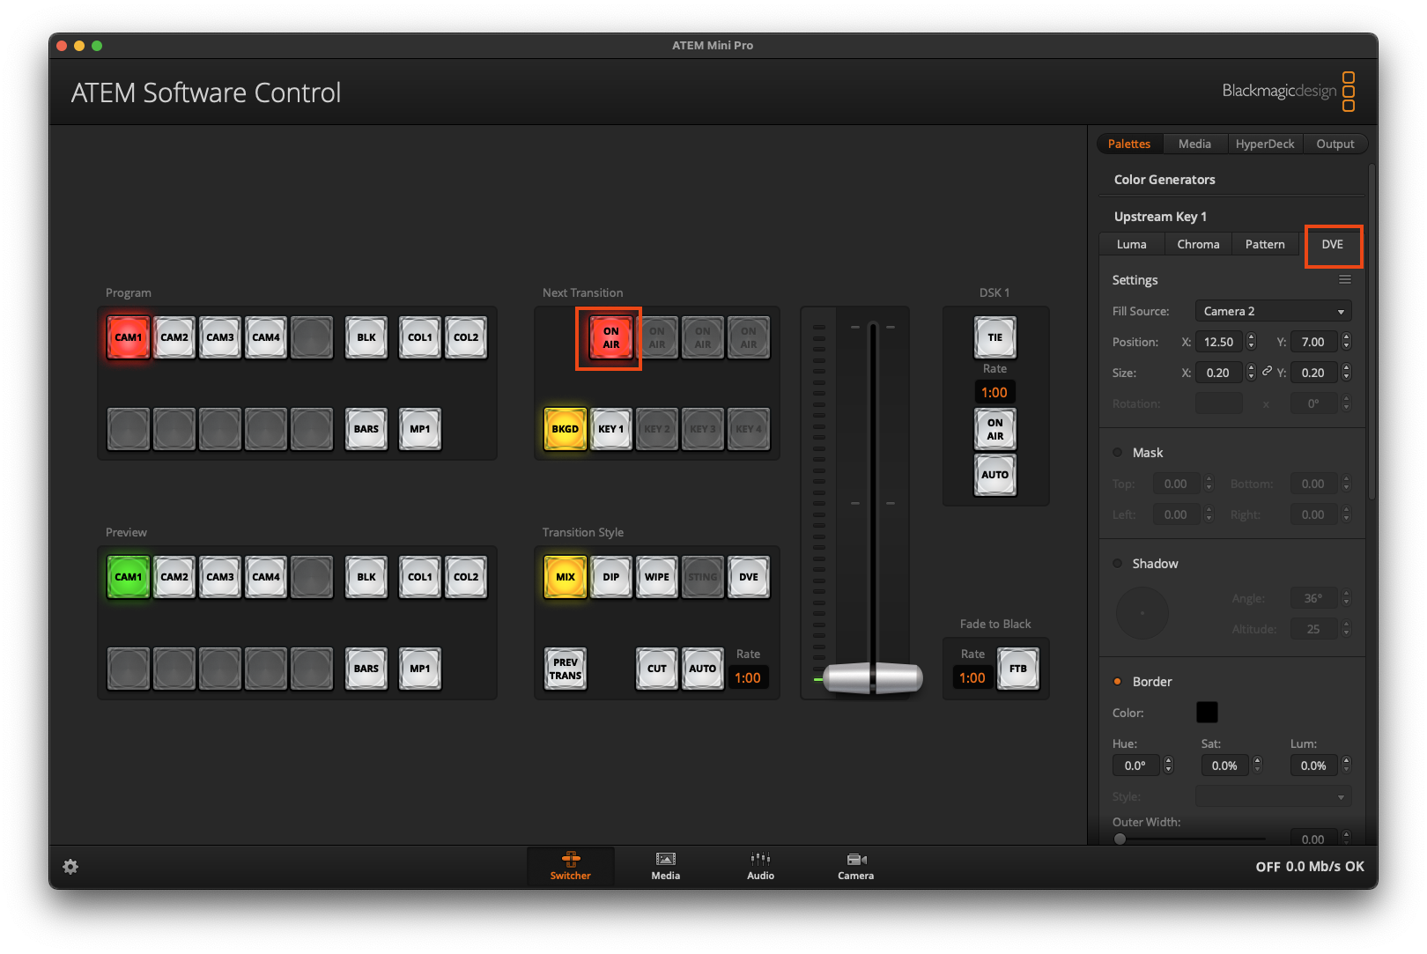Toggle DSK 1 ON AIR button
1427x954 pixels.
click(x=995, y=429)
